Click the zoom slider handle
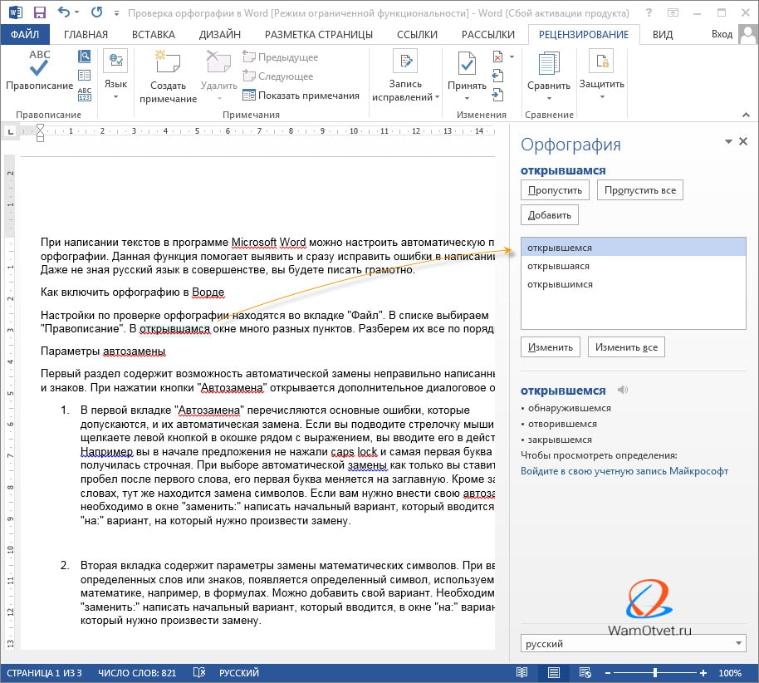The height and width of the screenshot is (683, 759). click(654, 673)
